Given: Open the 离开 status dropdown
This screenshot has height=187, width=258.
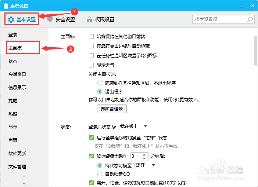Looking at the screenshot, I should (x=146, y=165).
